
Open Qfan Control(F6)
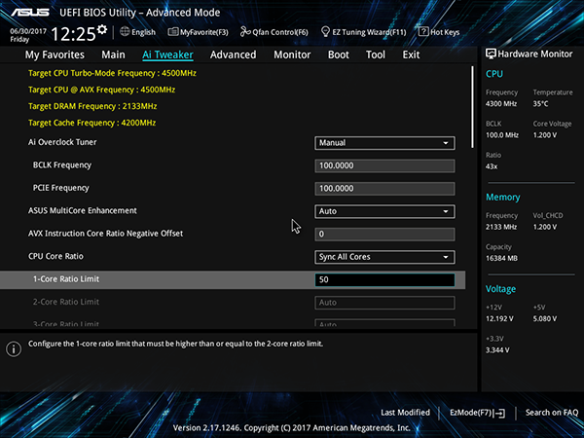tap(274, 32)
